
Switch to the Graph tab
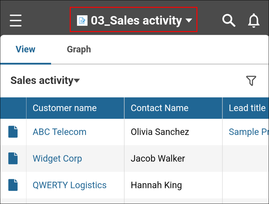79,49
